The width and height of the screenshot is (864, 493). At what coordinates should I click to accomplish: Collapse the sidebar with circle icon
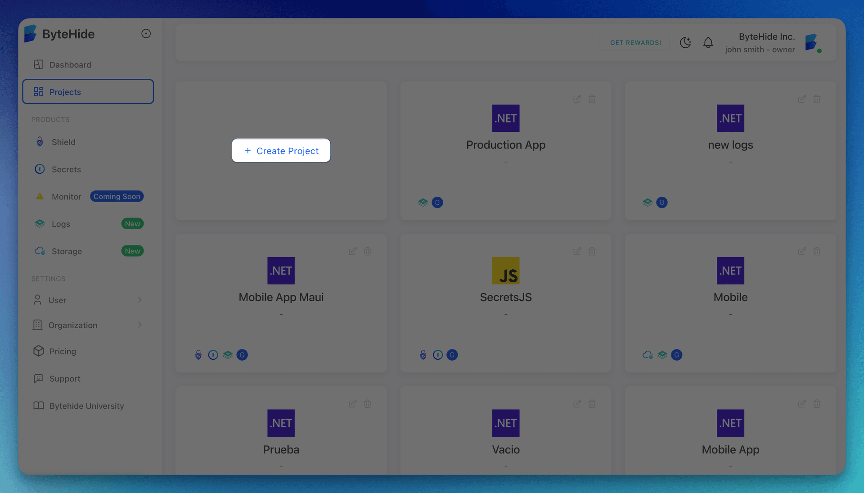pyautogui.click(x=146, y=34)
